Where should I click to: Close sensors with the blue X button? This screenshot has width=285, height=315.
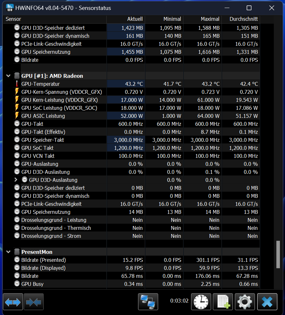point(267,302)
